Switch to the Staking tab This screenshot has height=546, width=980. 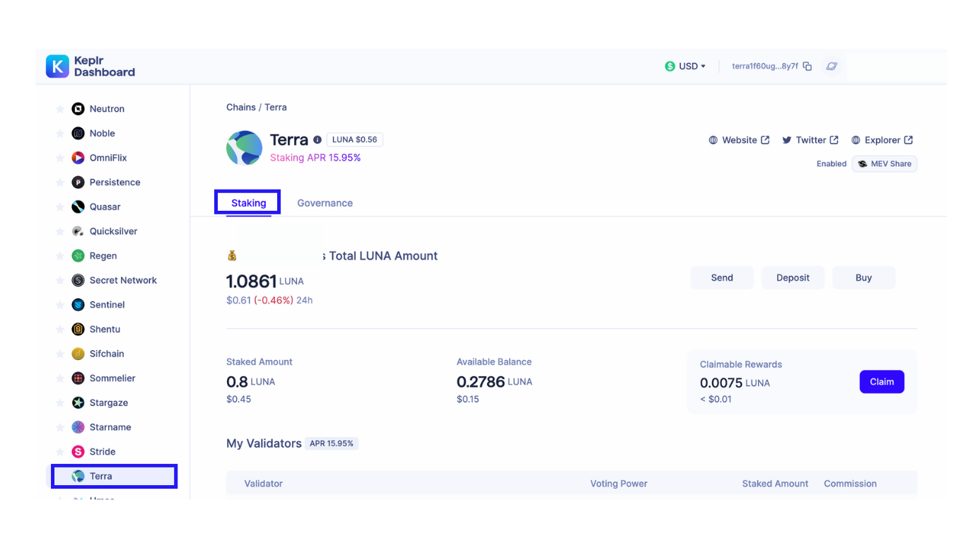(248, 203)
